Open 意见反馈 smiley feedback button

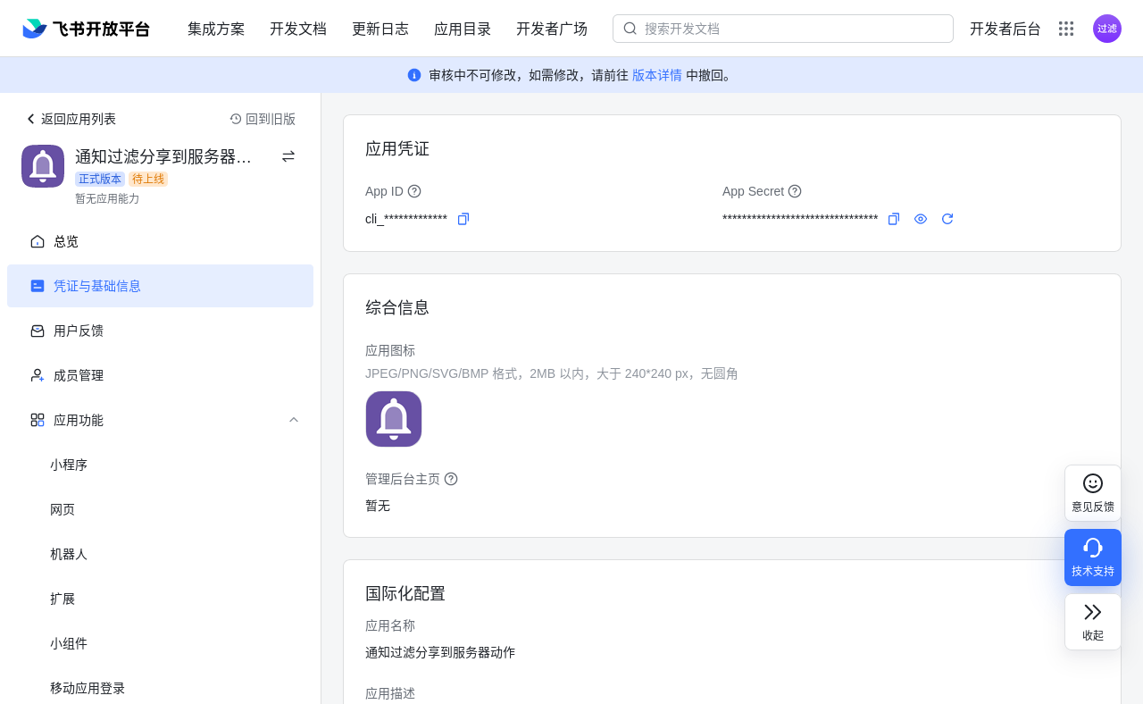(x=1093, y=493)
